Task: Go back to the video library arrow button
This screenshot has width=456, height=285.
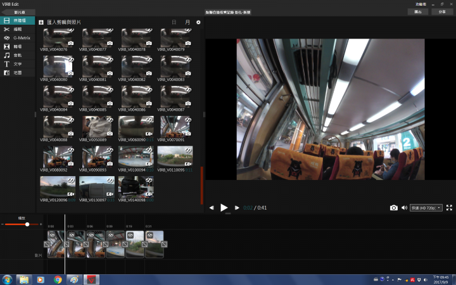Action: (18, 12)
